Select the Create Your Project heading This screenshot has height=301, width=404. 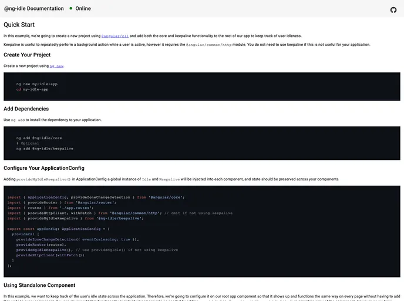27,55
